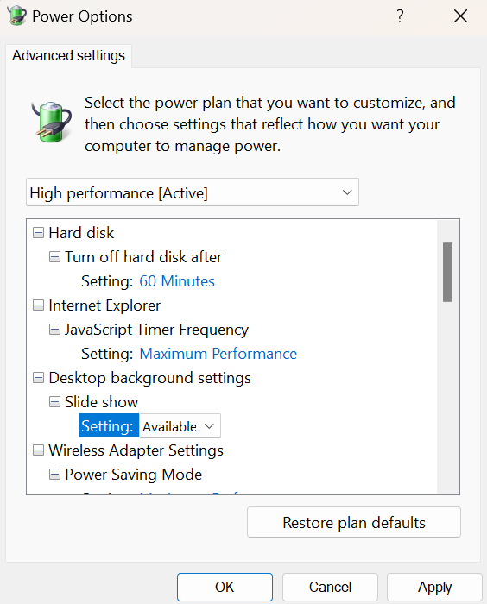
Task: Click the battery plug icon beside the description
Action: click(x=52, y=122)
